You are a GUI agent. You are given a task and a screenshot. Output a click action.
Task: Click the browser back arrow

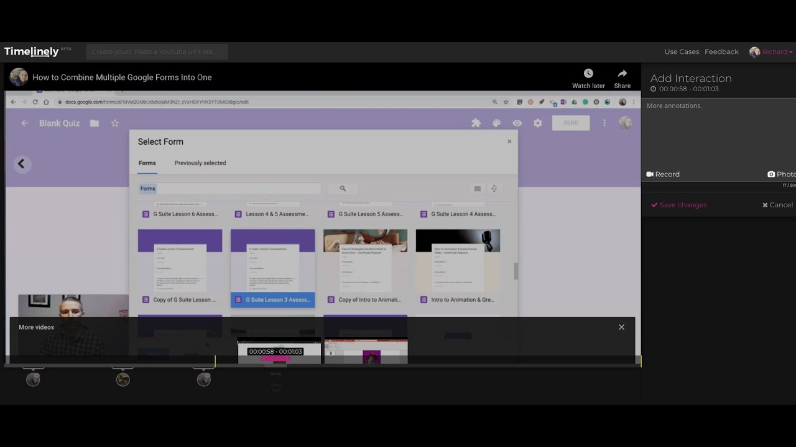point(13,102)
